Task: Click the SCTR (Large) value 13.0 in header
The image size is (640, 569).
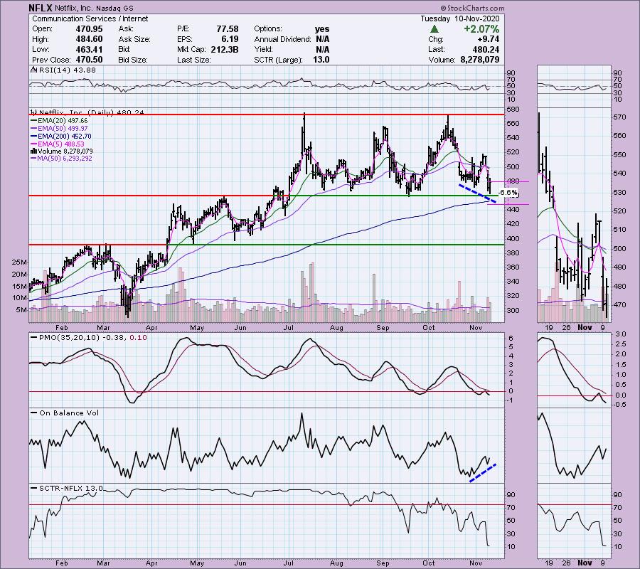Action: coord(321,60)
